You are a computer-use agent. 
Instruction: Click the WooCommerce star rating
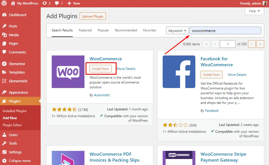click(64, 109)
